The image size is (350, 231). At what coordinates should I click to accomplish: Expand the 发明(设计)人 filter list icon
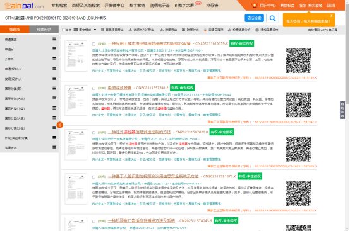[54, 79]
